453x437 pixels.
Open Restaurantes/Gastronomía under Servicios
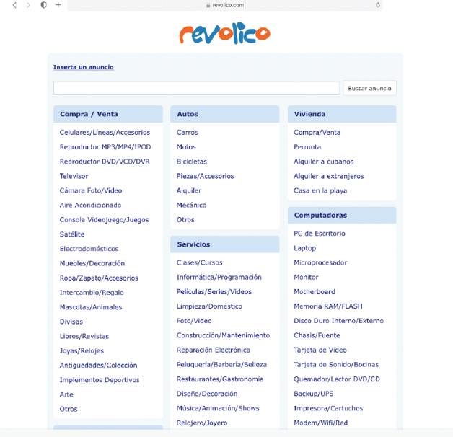220,379
